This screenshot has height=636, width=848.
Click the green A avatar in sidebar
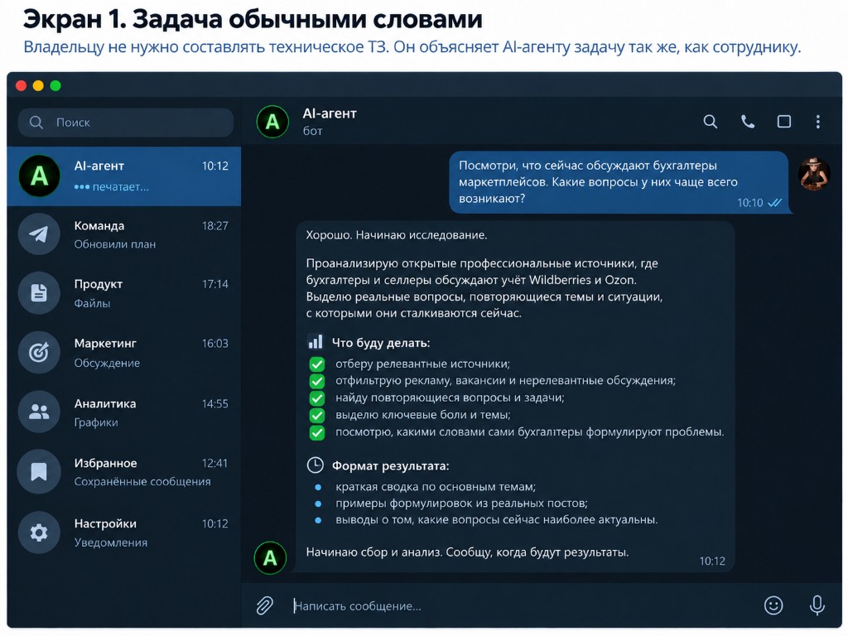[39, 176]
